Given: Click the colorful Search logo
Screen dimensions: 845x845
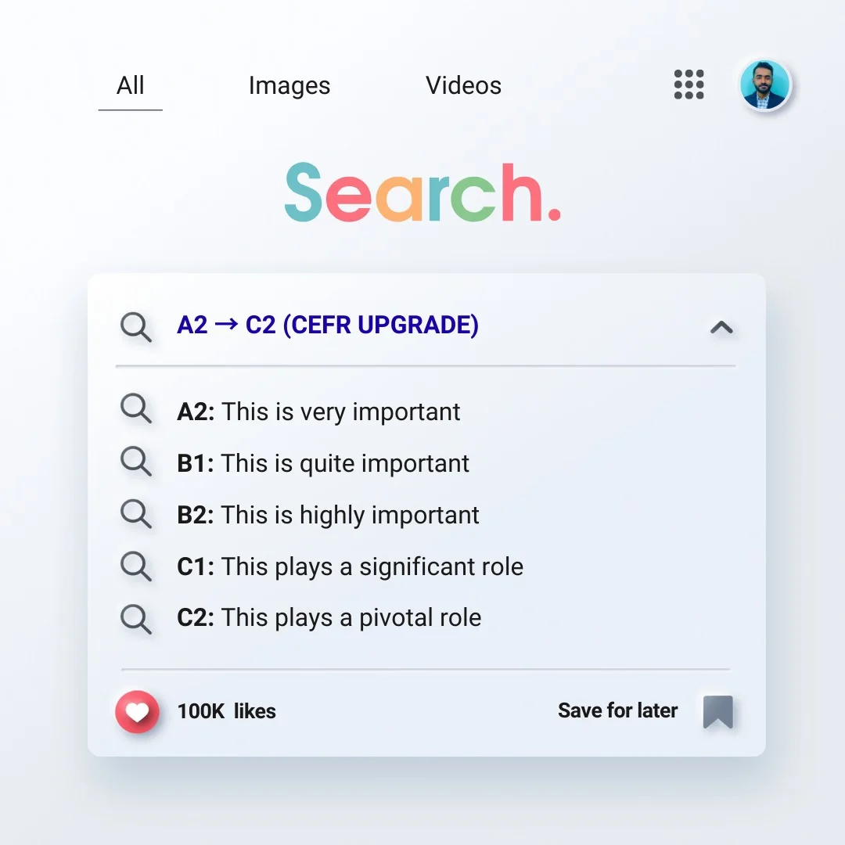Looking at the screenshot, I should coord(422,192).
